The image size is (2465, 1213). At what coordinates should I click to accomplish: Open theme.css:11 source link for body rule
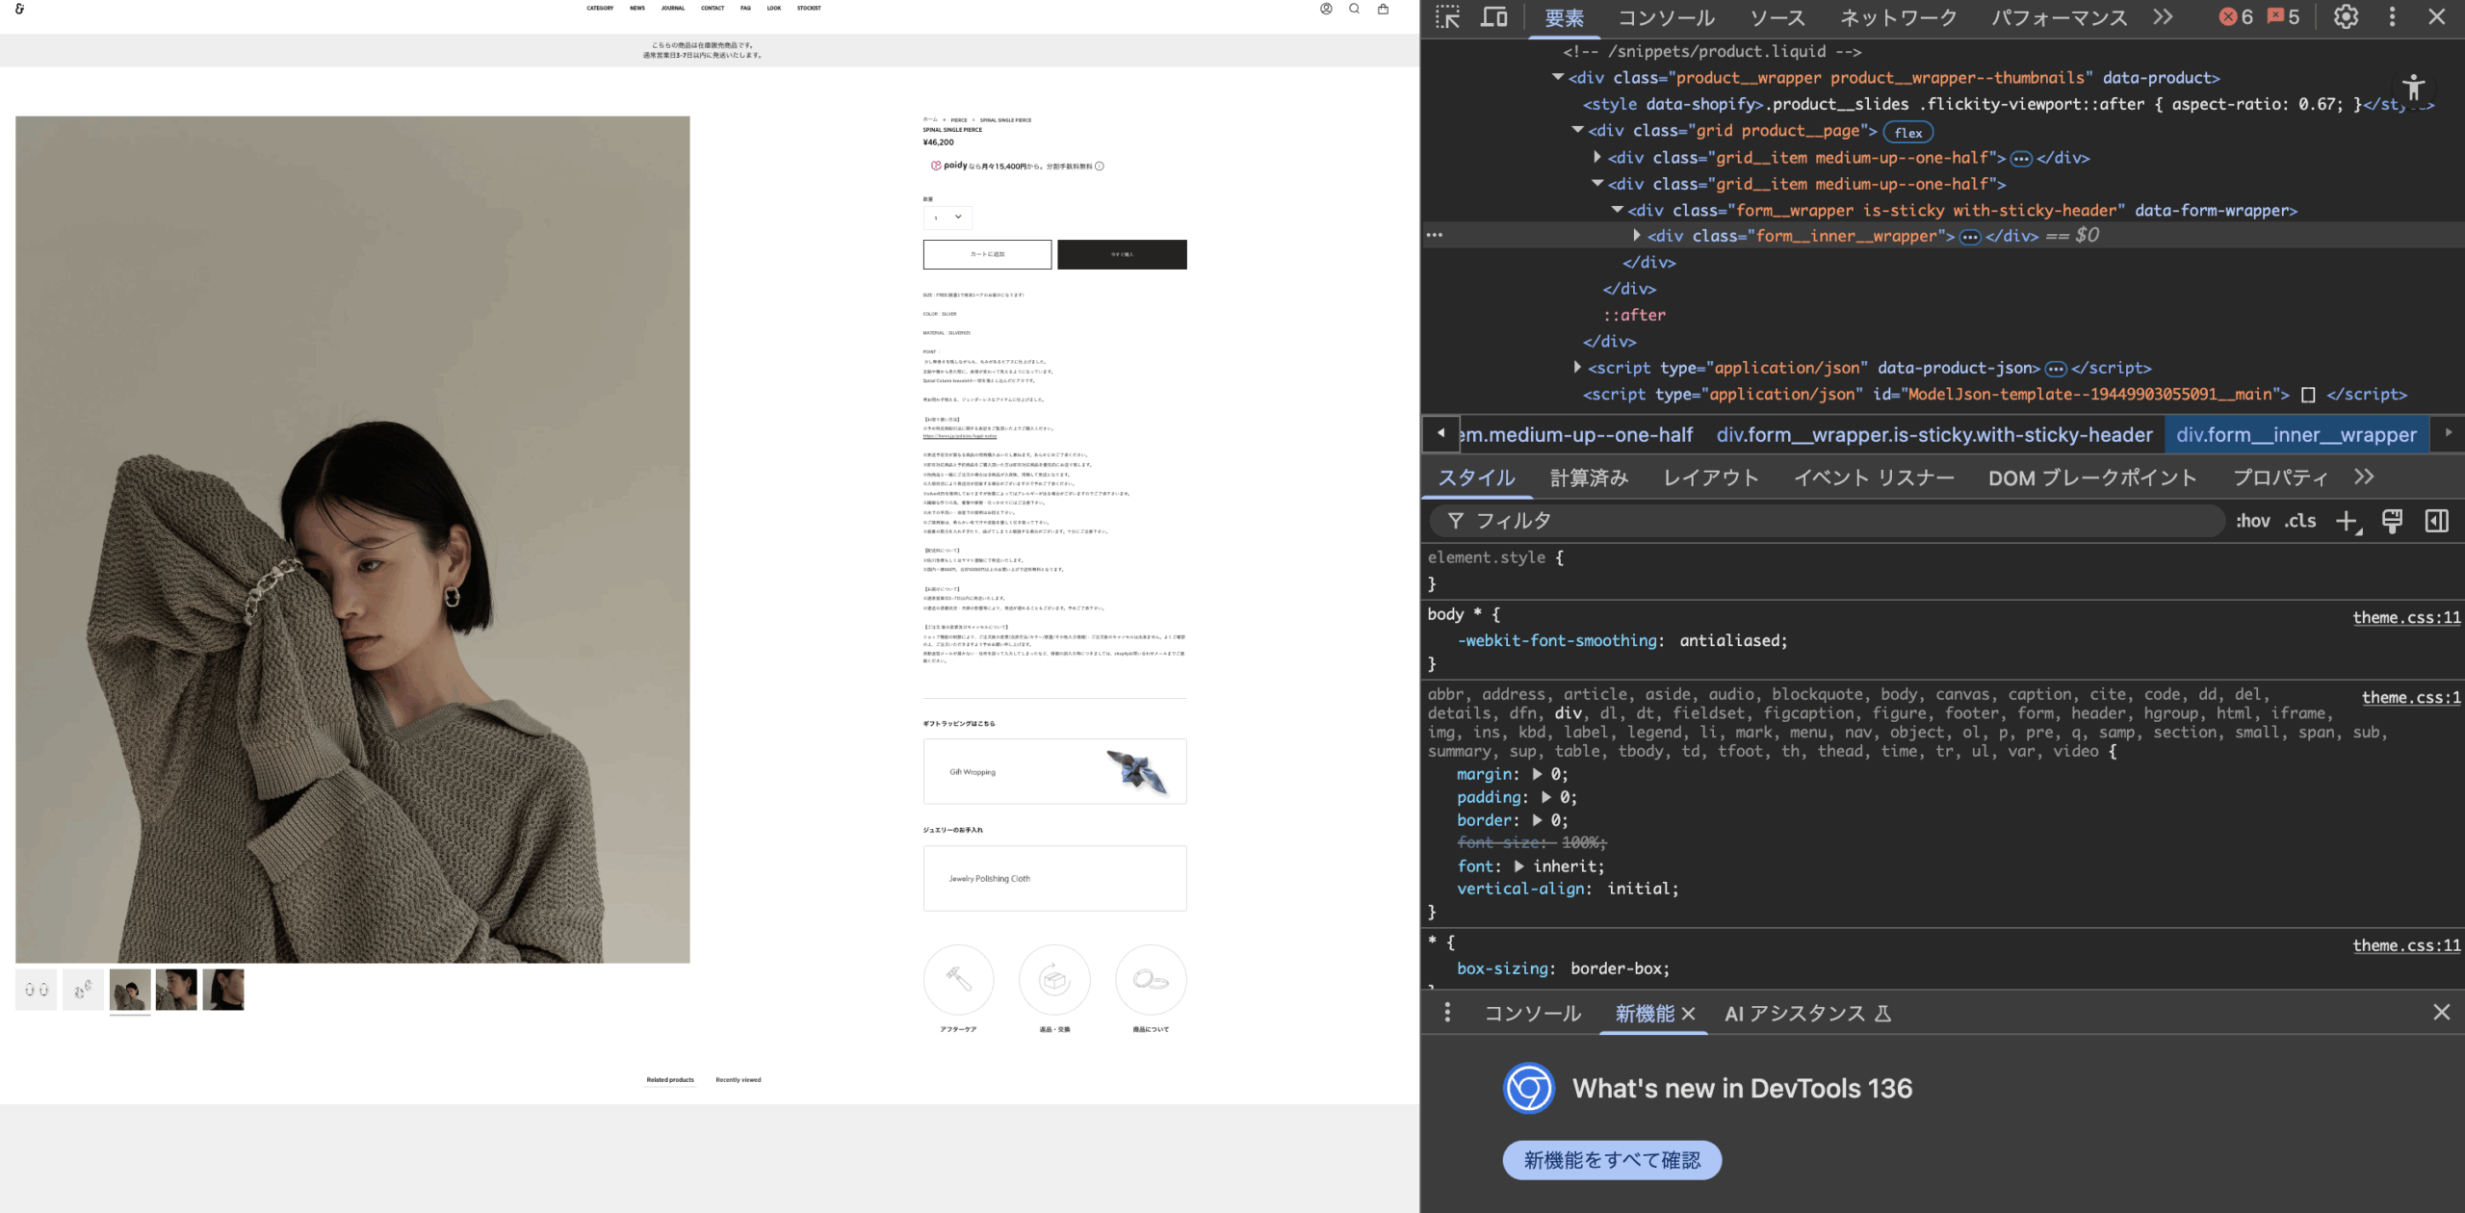[x=2405, y=617]
